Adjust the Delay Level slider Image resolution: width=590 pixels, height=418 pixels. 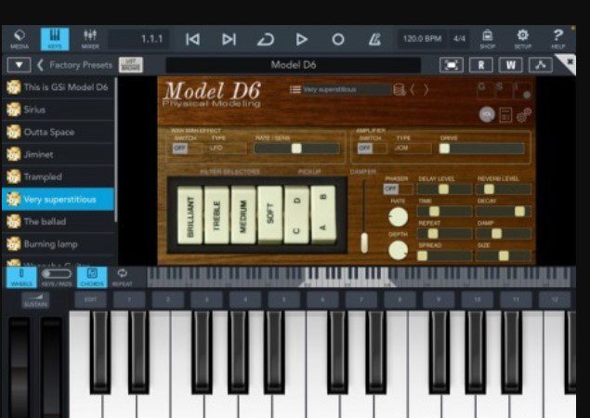(x=444, y=189)
